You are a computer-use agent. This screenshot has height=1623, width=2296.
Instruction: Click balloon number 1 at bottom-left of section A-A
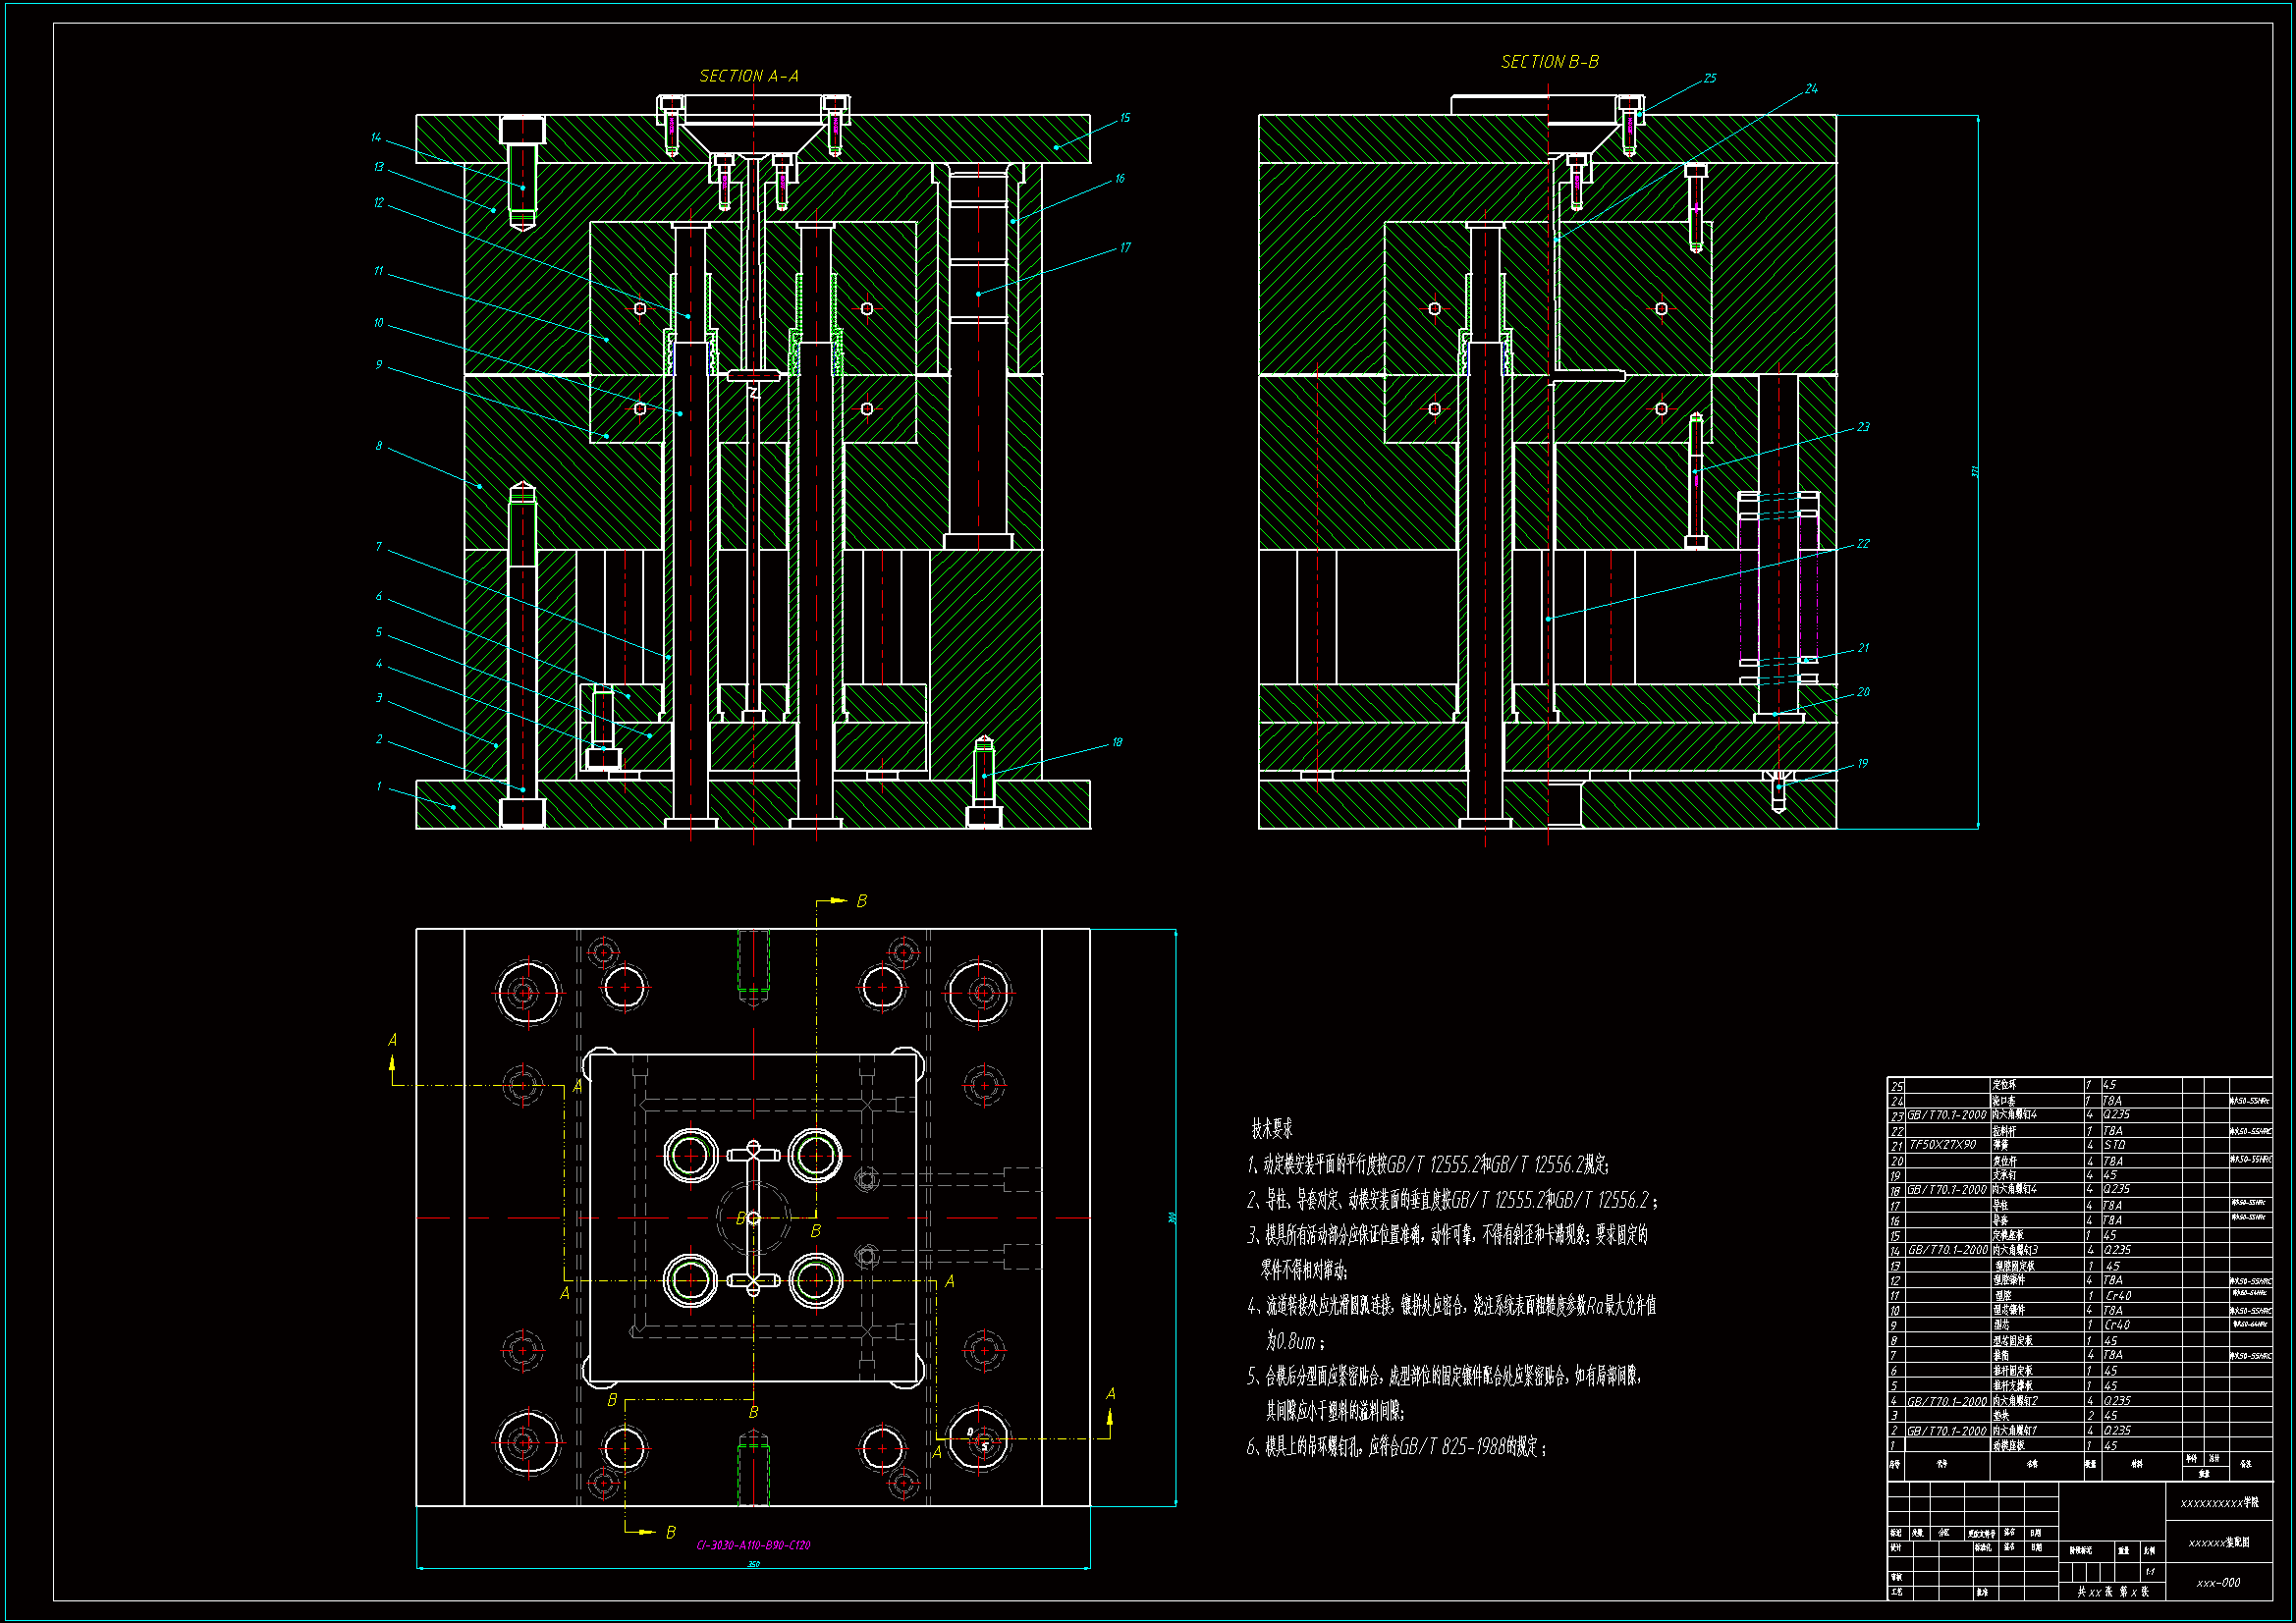(379, 786)
